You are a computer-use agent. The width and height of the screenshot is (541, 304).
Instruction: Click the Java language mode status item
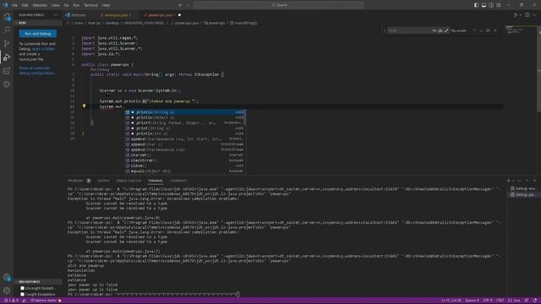tap(514, 301)
